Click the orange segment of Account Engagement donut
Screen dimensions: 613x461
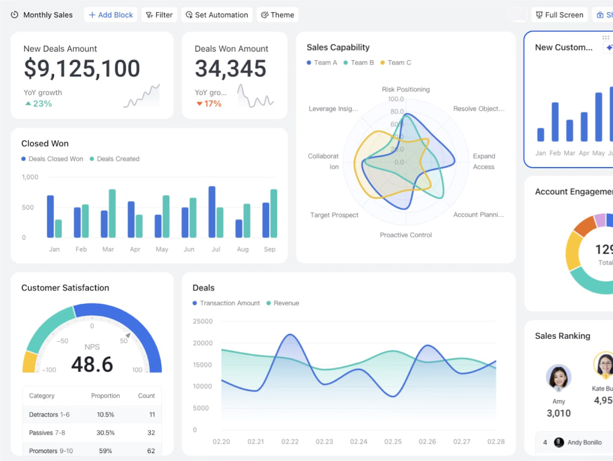(x=585, y=226)
